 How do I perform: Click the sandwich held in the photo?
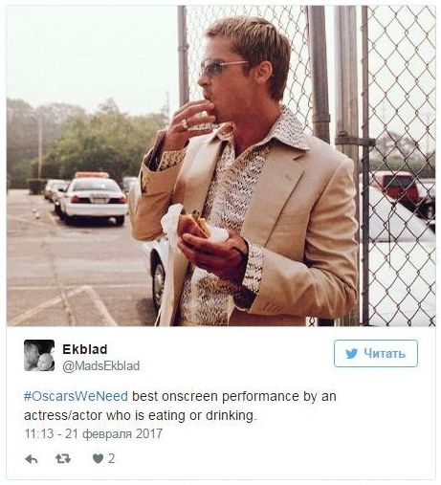point(195,225)
